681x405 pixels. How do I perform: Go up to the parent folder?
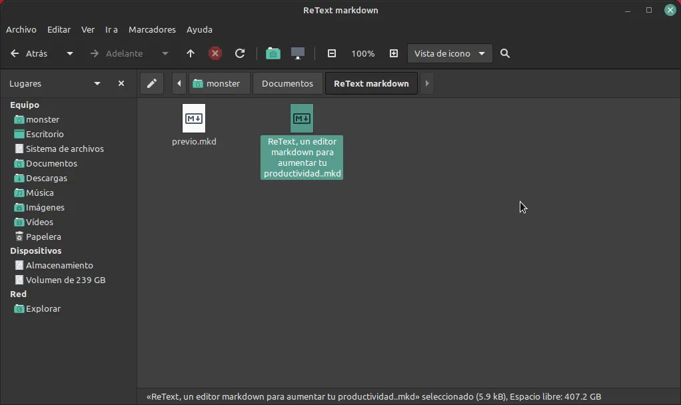click(x=190, y=53)
